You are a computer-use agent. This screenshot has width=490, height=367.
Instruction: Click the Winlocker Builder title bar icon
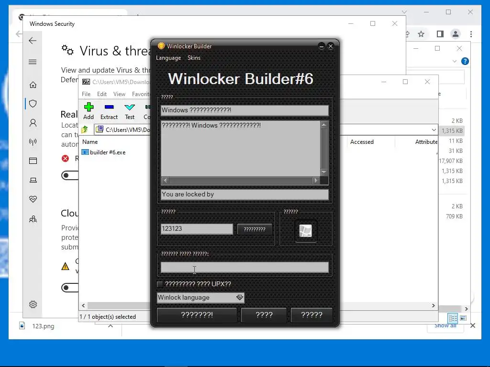[161, 46]
